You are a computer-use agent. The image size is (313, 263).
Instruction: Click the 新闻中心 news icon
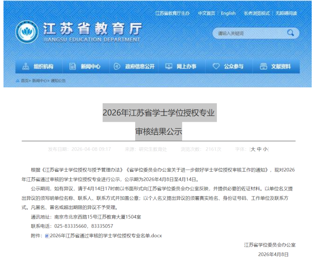tap(73, 66)
